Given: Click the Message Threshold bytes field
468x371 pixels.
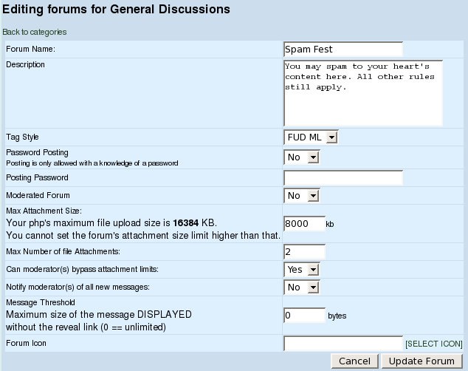Looking at the screenshot, I should coord(304,316).
